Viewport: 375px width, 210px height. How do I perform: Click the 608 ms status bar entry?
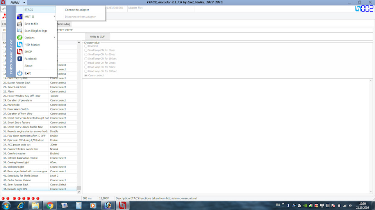coord(87,198)
